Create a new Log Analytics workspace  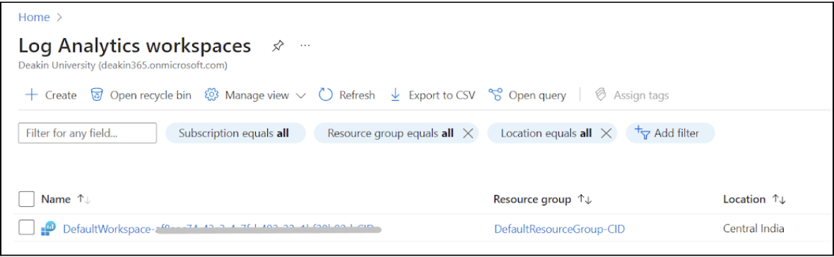click(51, 95)
